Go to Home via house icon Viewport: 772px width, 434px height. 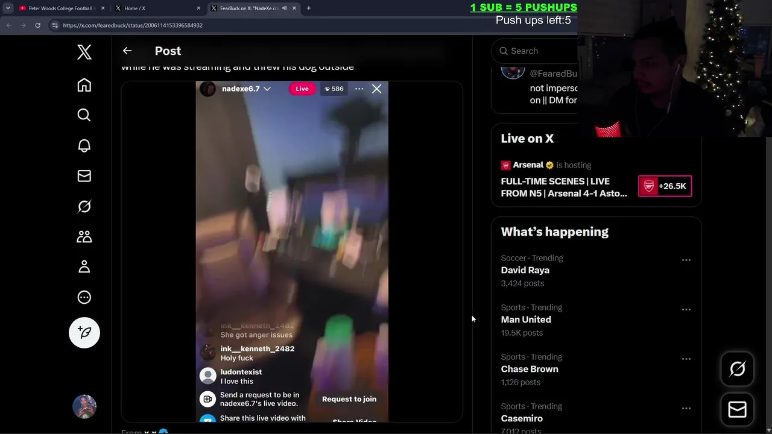coord(84,85)
